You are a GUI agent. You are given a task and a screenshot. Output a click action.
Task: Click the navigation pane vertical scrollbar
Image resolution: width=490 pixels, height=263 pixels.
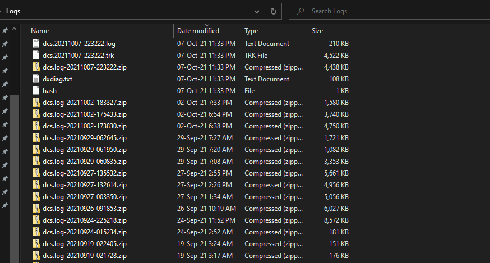(15, 179)
